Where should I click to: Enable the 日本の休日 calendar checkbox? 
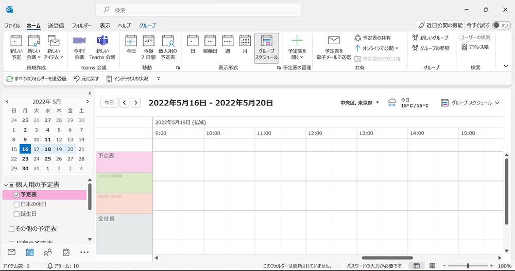tap(16, 204)
